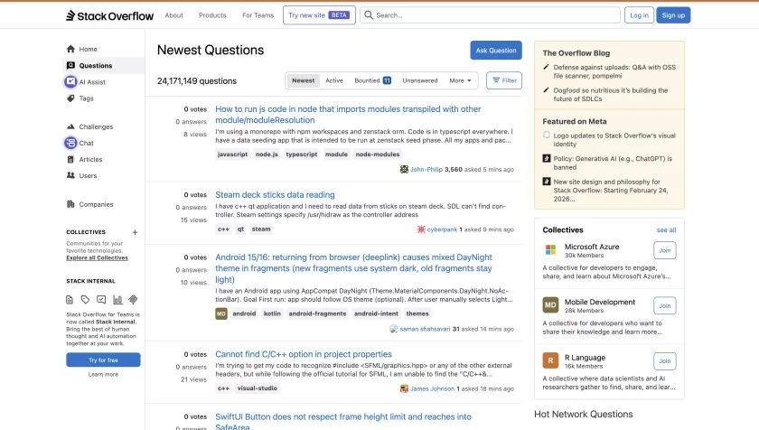The height and width of the screenshot is (430, 759).
Task: Click the tag icon under Stack Internal
Action: click(85, 300)
